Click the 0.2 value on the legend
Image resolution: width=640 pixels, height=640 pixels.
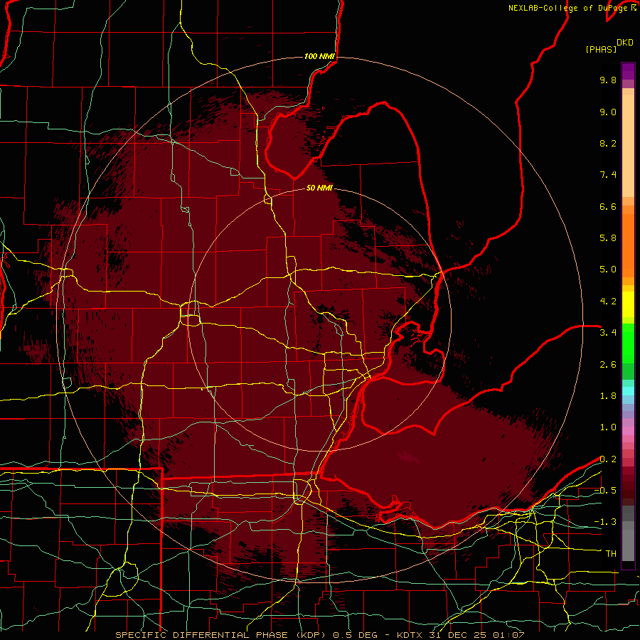(x=608, y=459)
